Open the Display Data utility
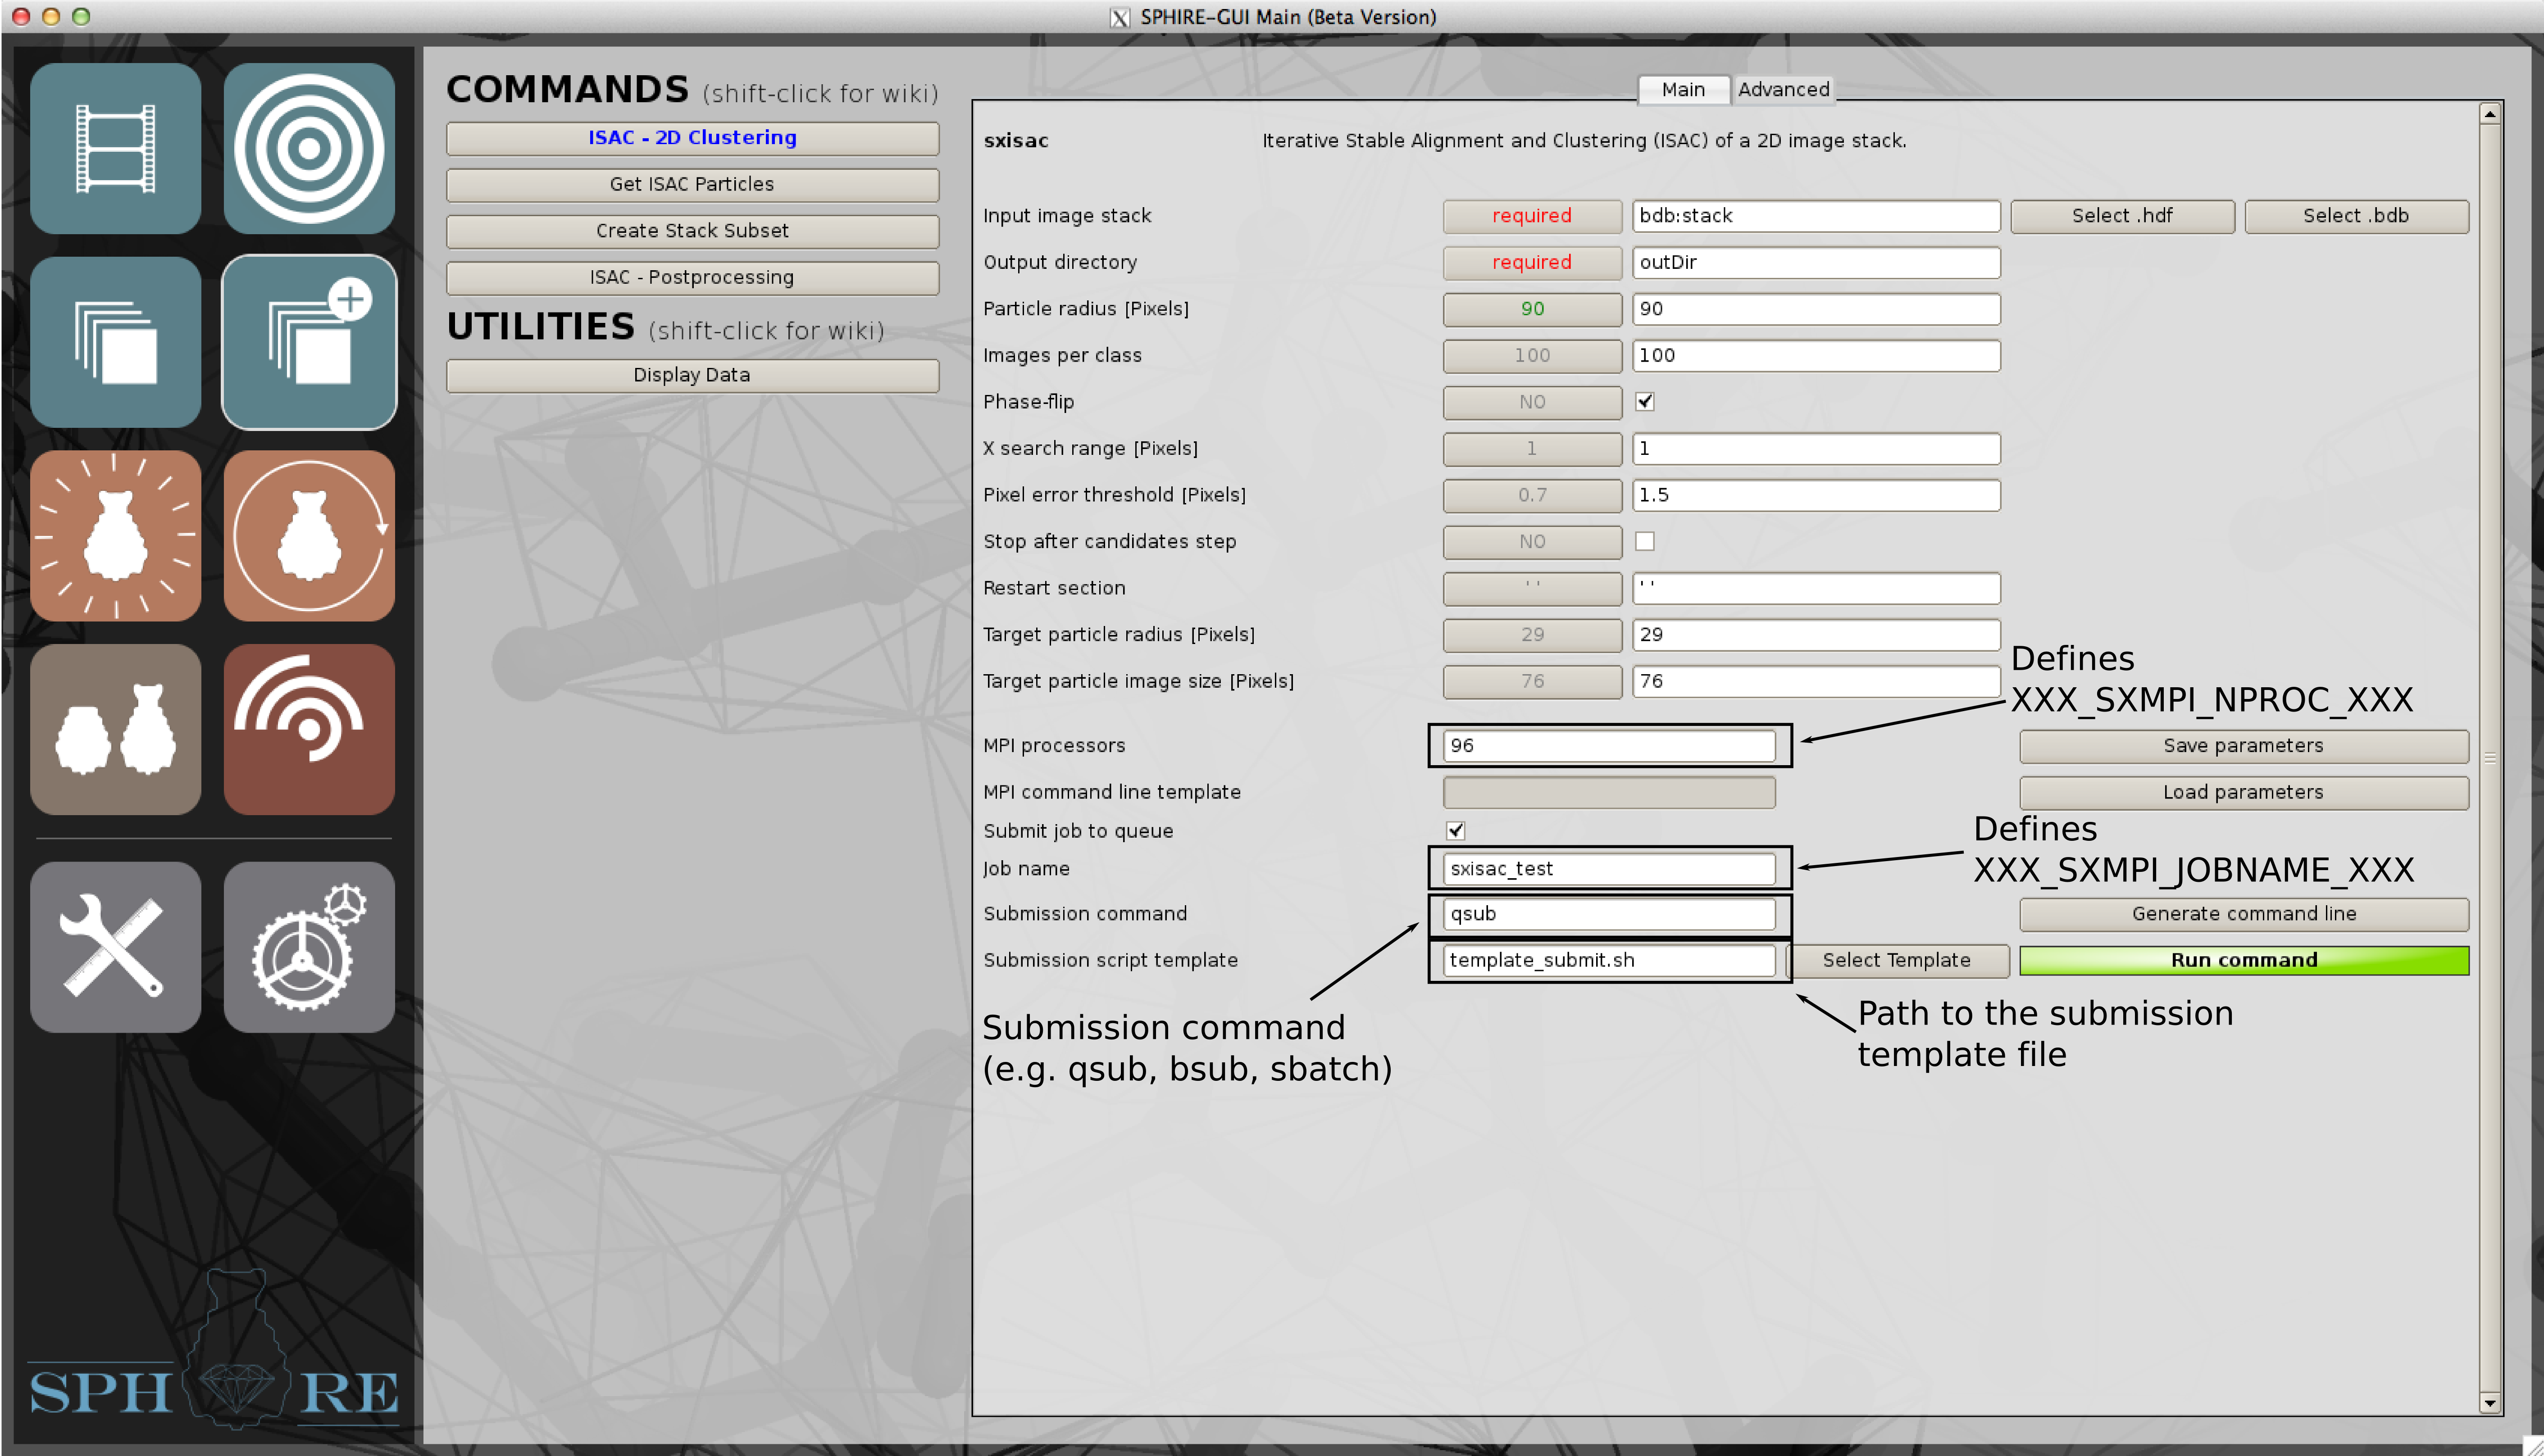 (692, 375)
